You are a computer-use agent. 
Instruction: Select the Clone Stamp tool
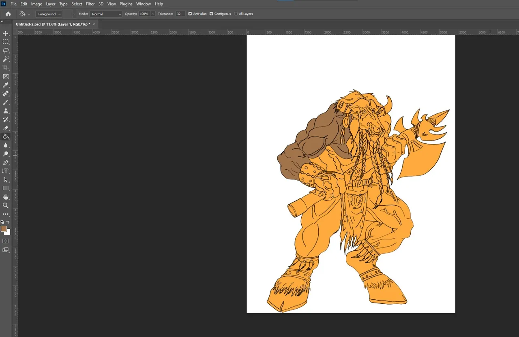[x=6, y=111]
